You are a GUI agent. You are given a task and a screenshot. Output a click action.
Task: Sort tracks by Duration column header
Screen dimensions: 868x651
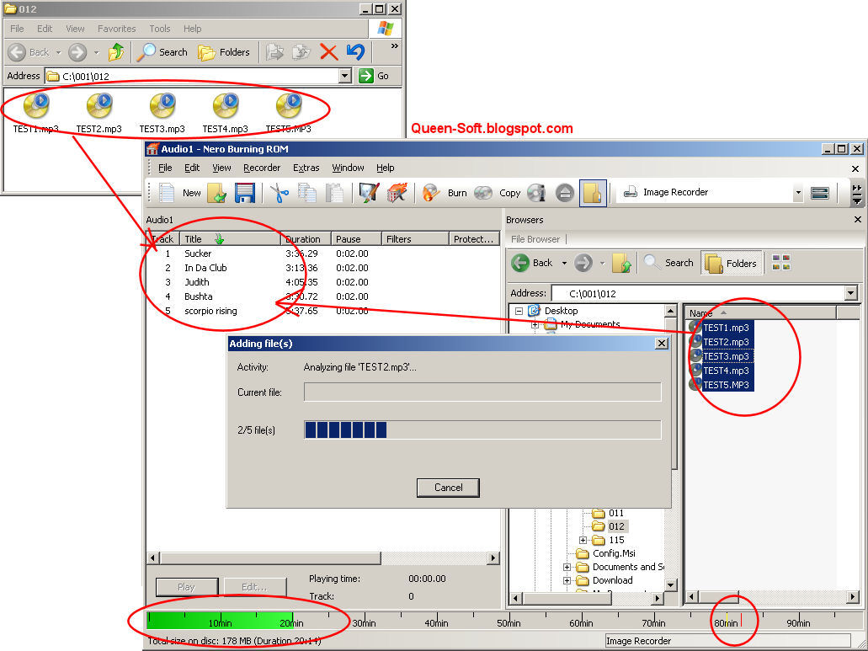tap(306, 239)
